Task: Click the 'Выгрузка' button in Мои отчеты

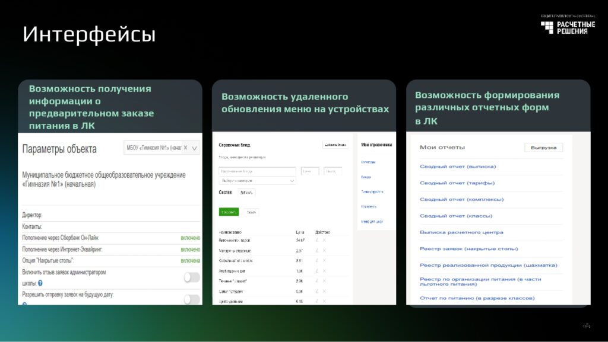Action: pos(544,148)
